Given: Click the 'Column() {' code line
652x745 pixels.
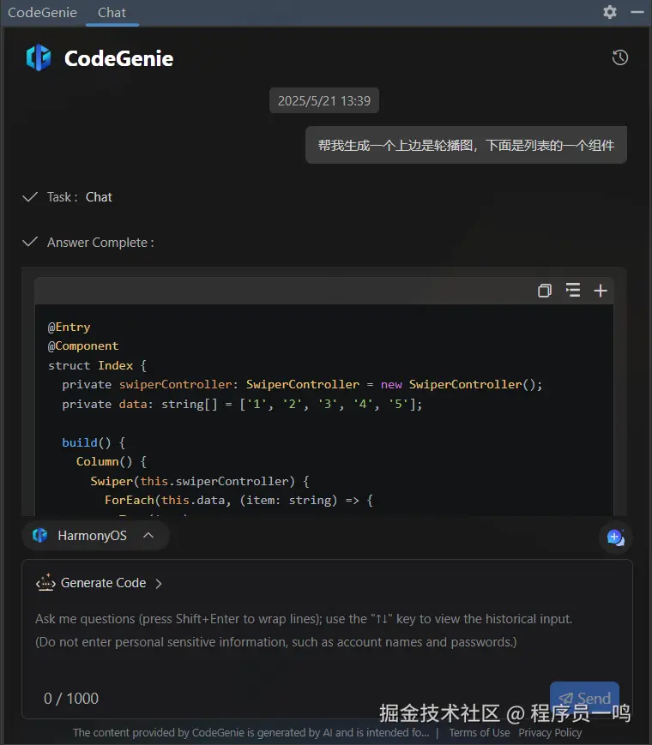Looking at the screenshot, I should 112,461.
